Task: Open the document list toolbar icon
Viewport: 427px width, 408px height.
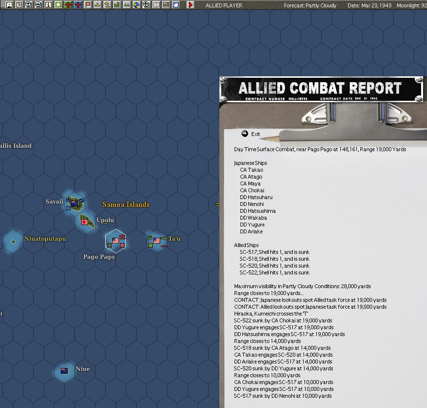Action: pos(19,4)
